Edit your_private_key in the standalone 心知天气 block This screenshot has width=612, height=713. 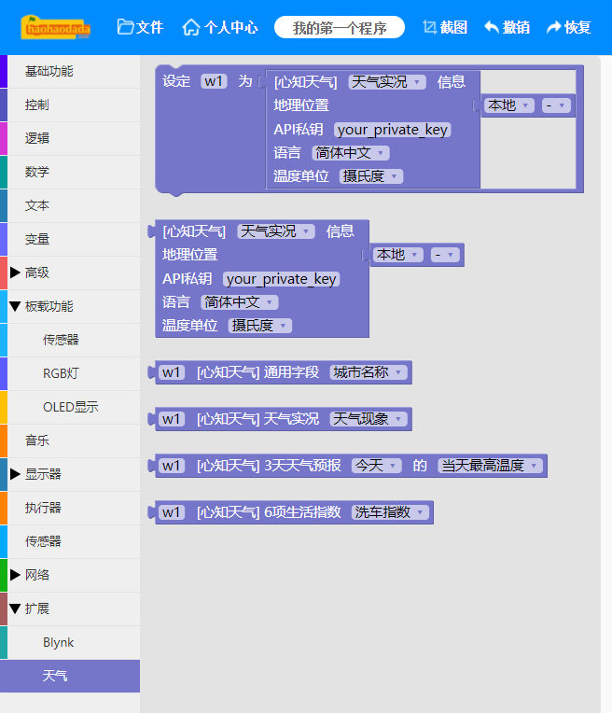click(282, 279)
